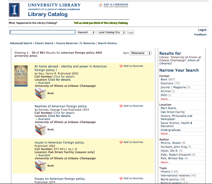
Task: Go to Advanced Search
Action: click(x=21, y=43)
